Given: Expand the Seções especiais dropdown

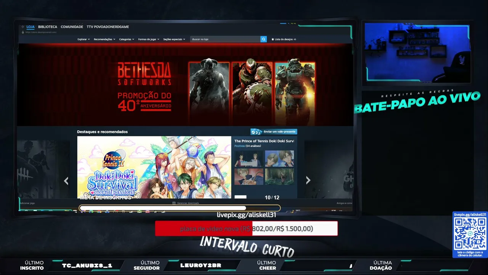Looking at the screenshot, I should pos(174,39).
